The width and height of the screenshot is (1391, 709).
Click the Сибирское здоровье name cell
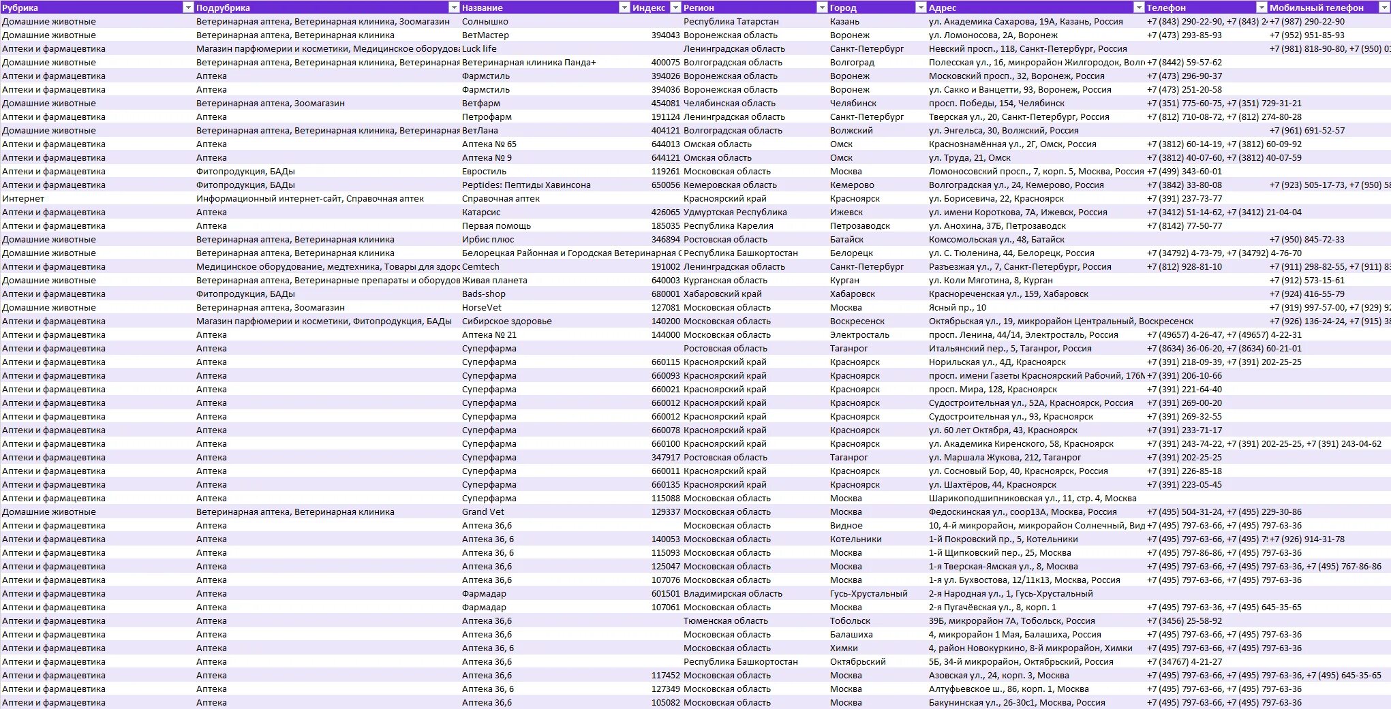[x=545, y=321]
